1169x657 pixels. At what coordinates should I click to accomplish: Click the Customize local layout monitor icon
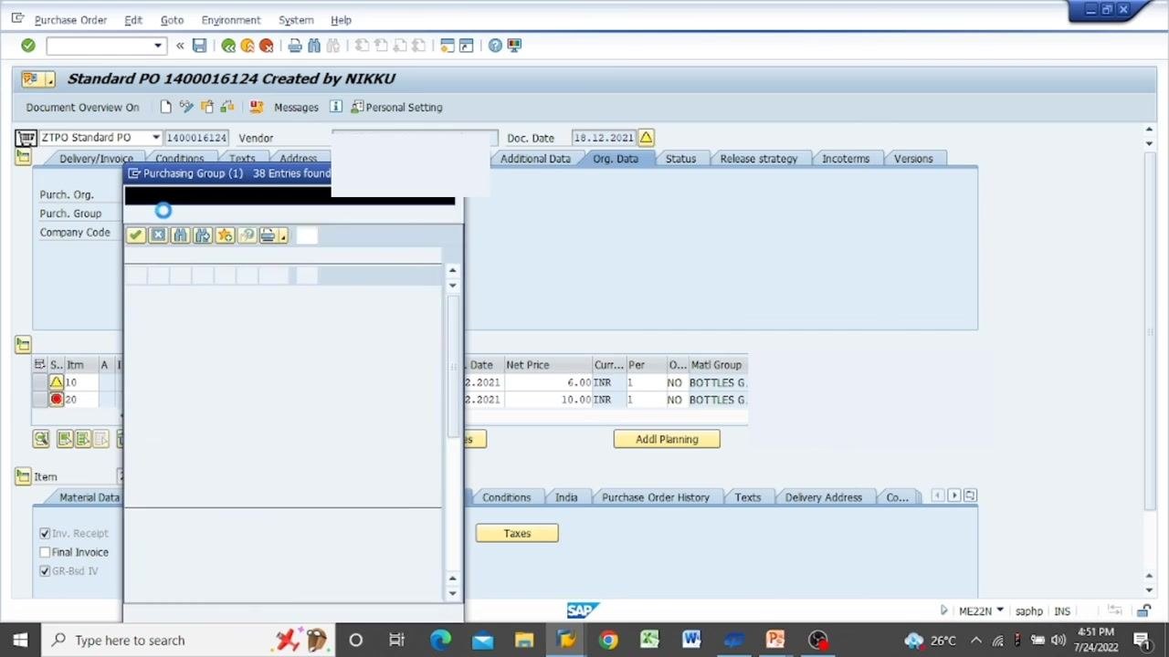click(x=514, y=46)
